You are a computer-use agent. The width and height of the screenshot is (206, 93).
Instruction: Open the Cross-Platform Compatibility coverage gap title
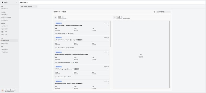(72, 54)
